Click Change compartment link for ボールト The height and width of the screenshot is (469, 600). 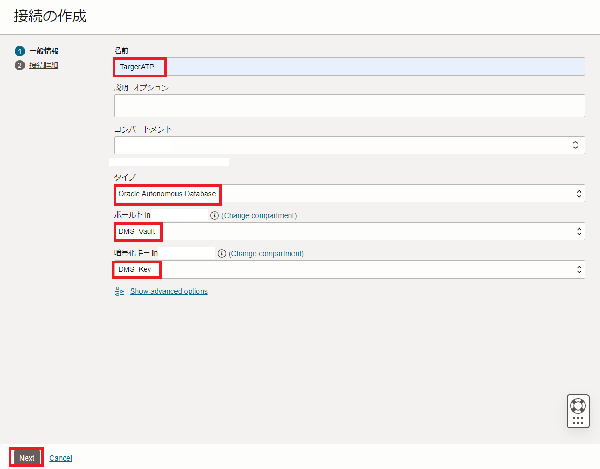[x=259, y=215]
